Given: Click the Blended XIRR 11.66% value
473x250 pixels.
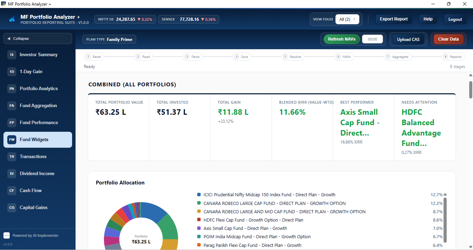Looking at the screenshot, I should coord(292,112).
